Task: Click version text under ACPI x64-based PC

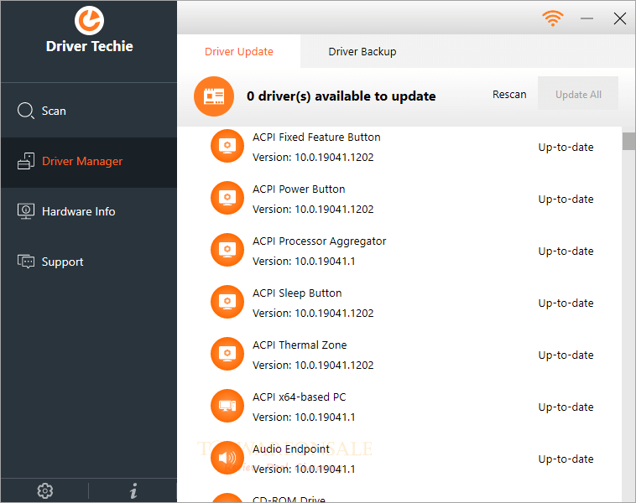Action: pos(304,417)
